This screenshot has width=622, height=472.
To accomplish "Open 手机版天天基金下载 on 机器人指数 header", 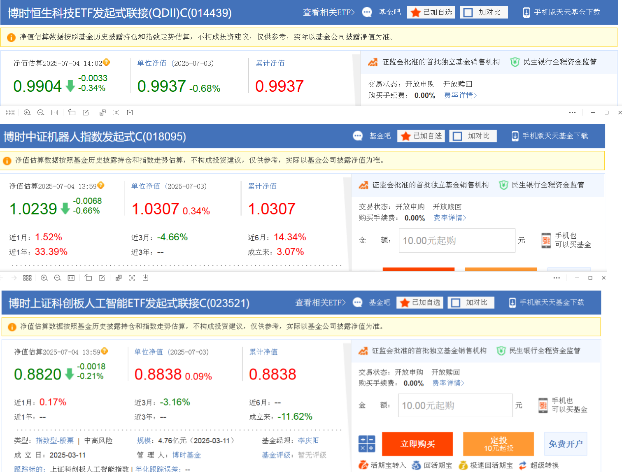I will tap(550, 136).
